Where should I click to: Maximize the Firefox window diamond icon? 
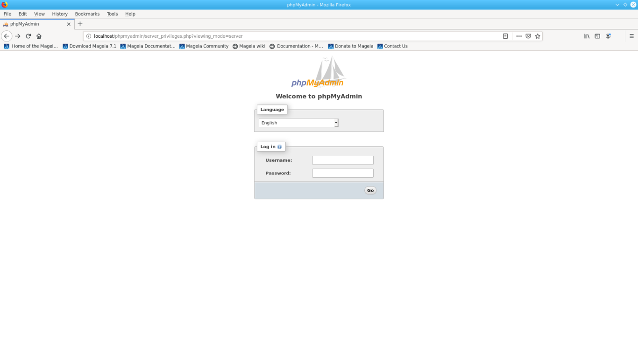pyautogui.click(x=625, y=5)
